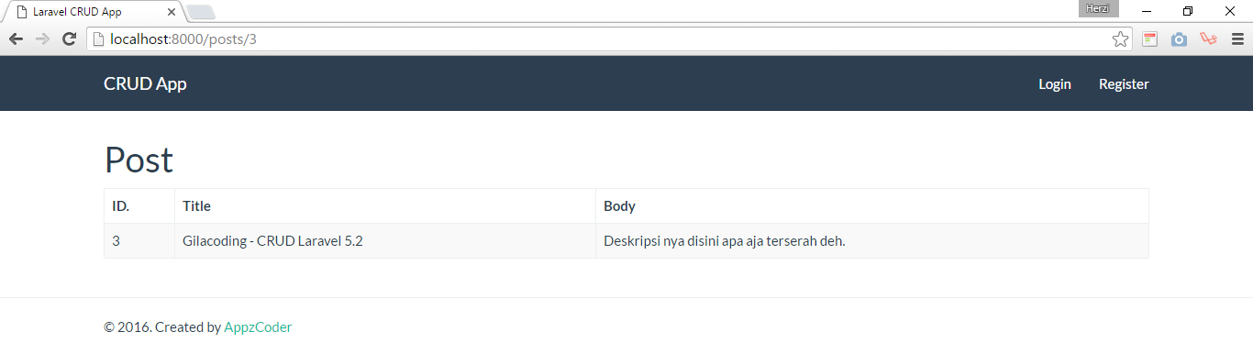Click the address bar showing localhost:8000/posts/3

[609, 39]
